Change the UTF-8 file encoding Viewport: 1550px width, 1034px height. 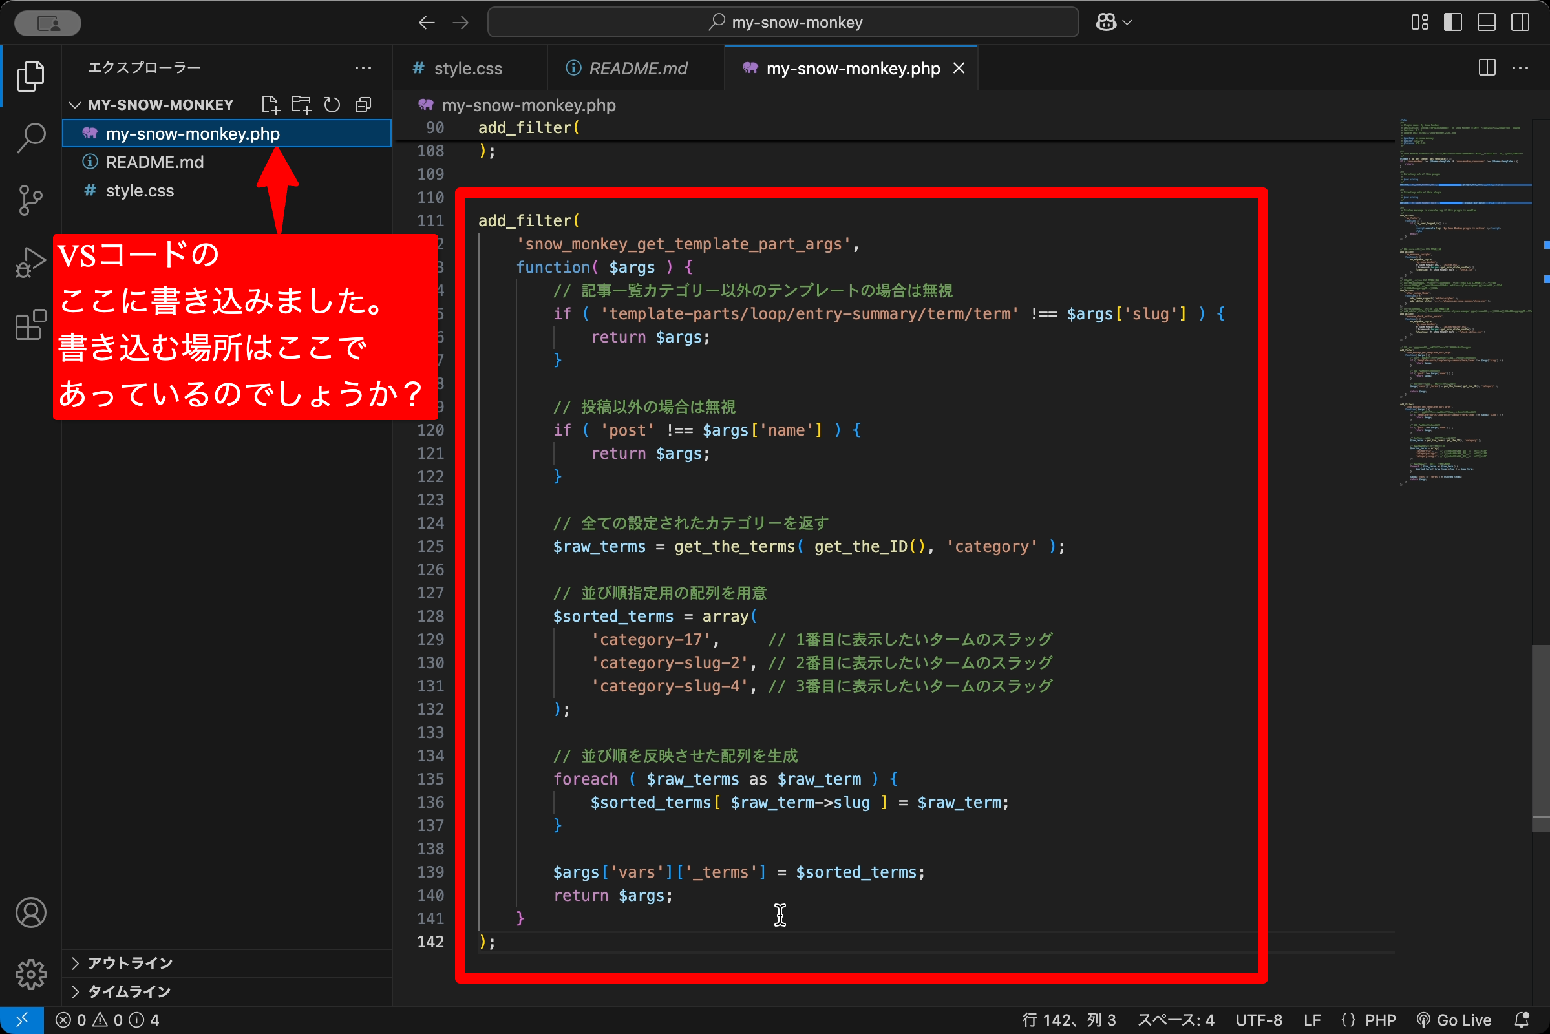coord(1258,1020)
